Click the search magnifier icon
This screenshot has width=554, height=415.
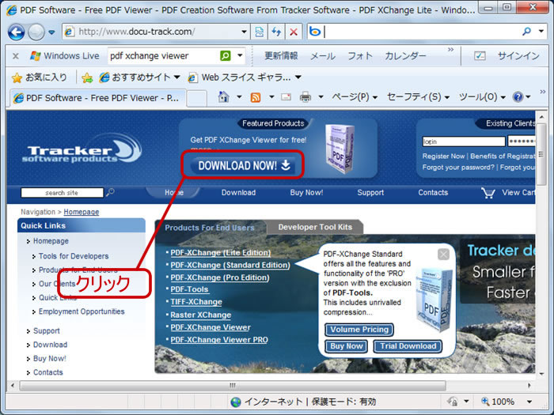click(526, 32)
